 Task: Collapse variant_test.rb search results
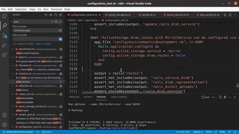13,115
